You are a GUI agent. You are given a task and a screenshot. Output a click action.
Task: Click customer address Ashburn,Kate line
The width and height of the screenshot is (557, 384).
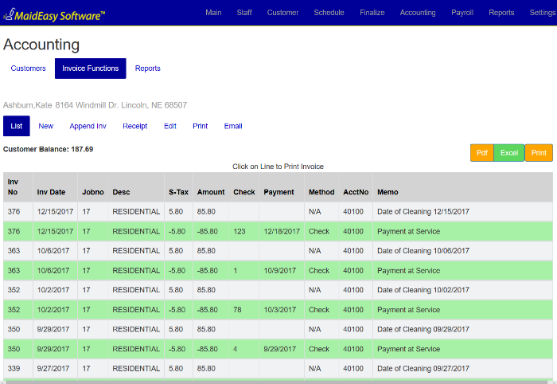click(x=95, y=105)
